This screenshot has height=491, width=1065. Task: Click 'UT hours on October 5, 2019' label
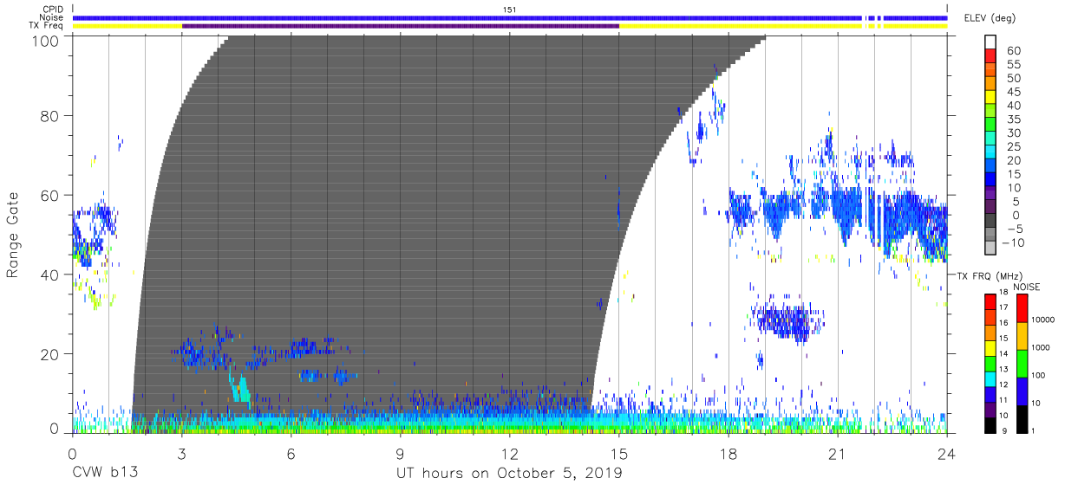point(509,474)
